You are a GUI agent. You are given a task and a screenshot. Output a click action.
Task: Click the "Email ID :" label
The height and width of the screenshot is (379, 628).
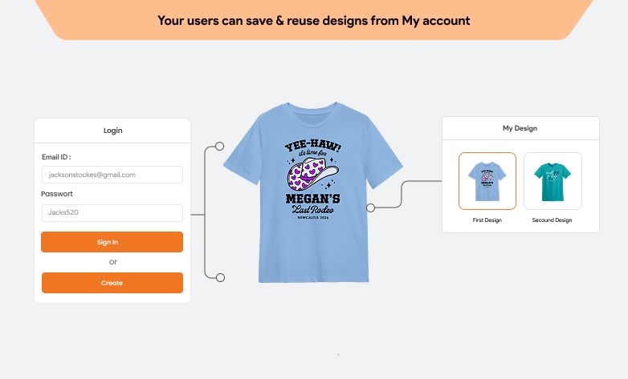[x=56, y=157]
